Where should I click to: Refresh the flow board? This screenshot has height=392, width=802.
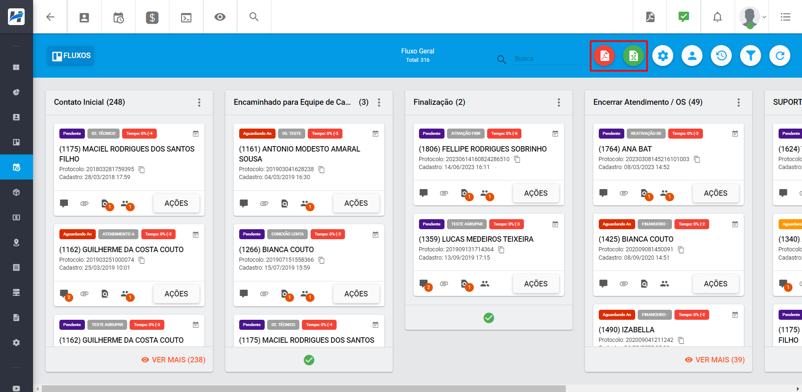[x=780, y=56]
